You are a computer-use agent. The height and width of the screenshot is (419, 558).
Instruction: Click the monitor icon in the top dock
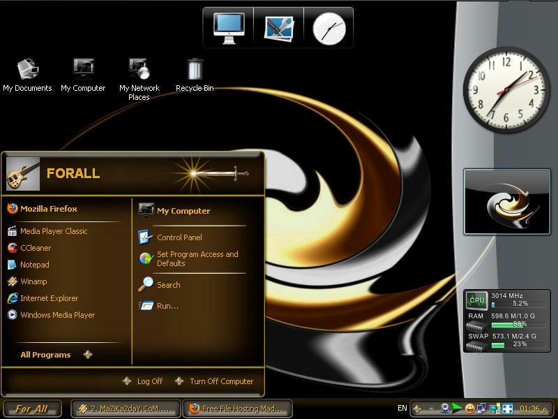point(229,28)
